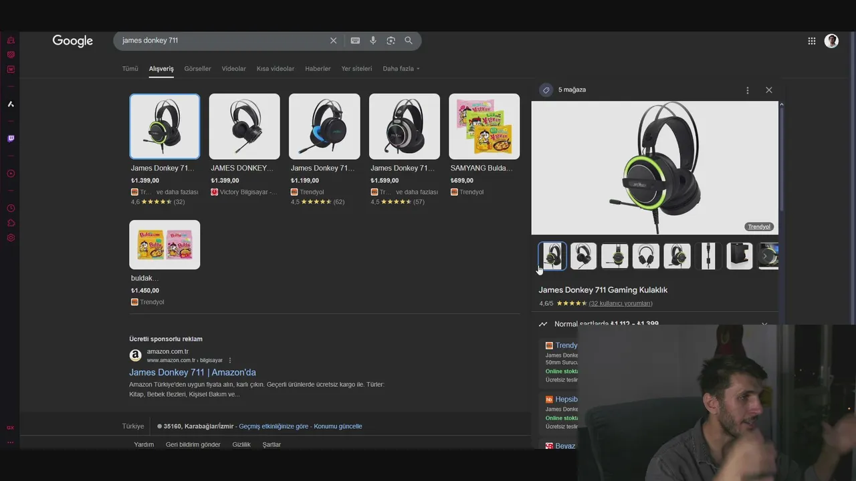
Task: Show next product thumbnails with arrow
Action: coord(765,256)
